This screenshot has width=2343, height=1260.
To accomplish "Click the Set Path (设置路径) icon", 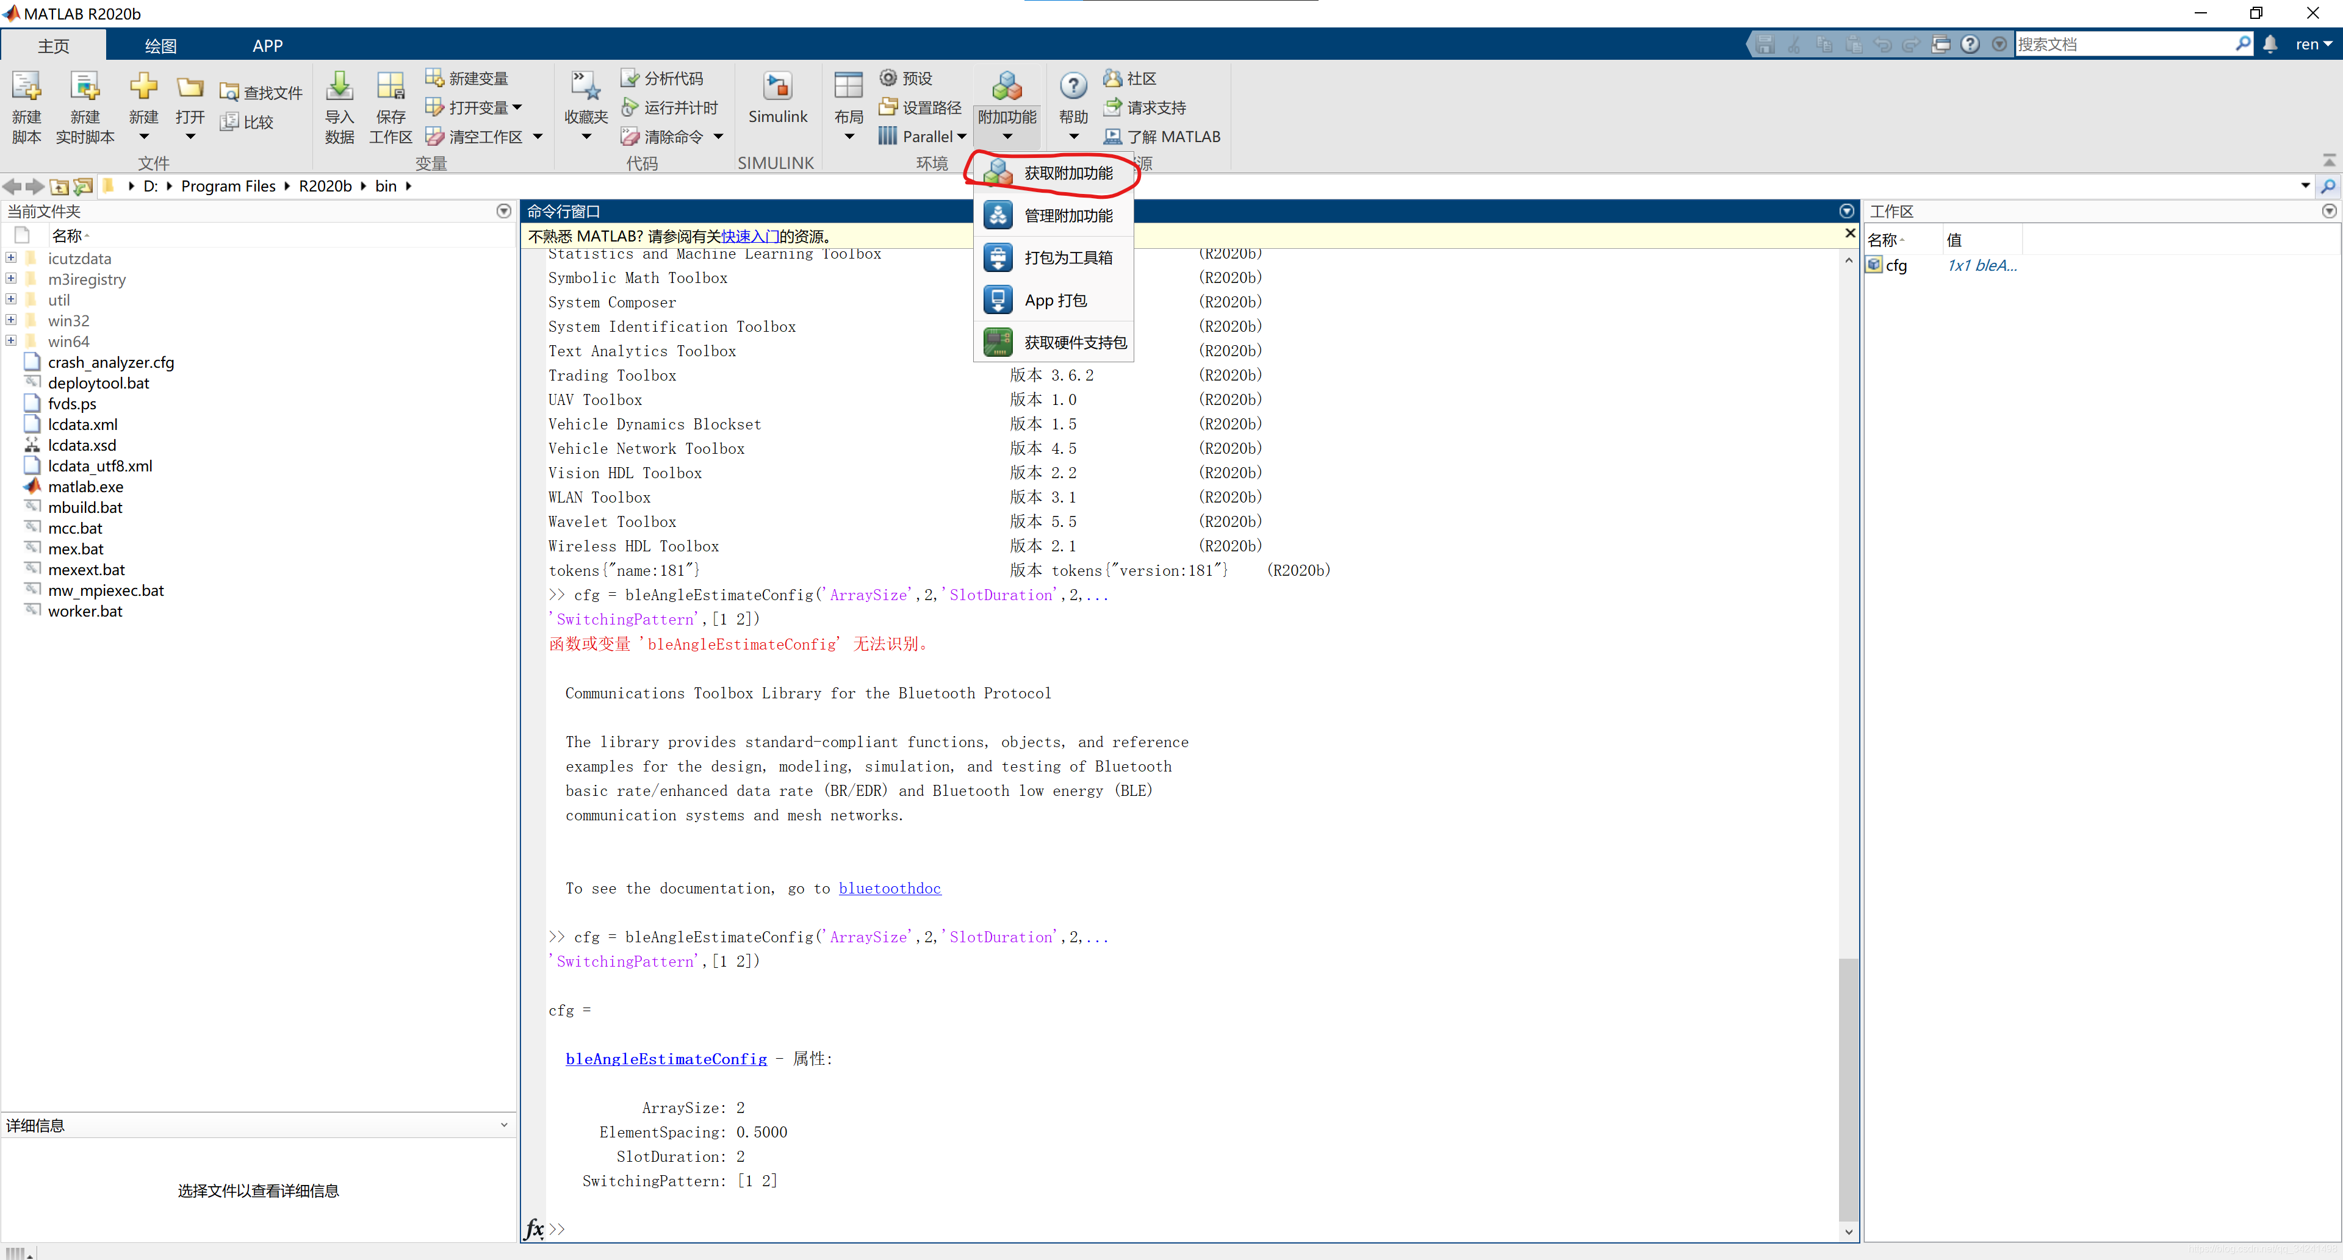I will pos(888,107).
